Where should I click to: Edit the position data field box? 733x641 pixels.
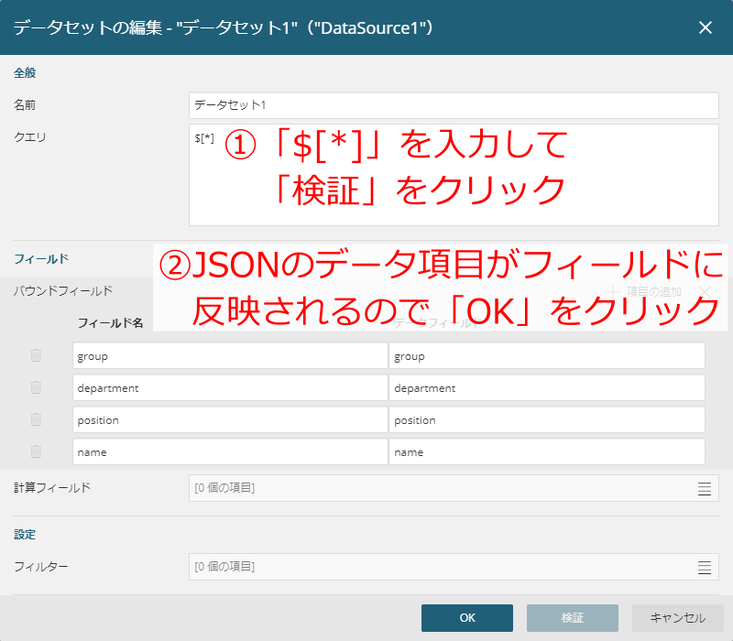[x=546, y=419]
